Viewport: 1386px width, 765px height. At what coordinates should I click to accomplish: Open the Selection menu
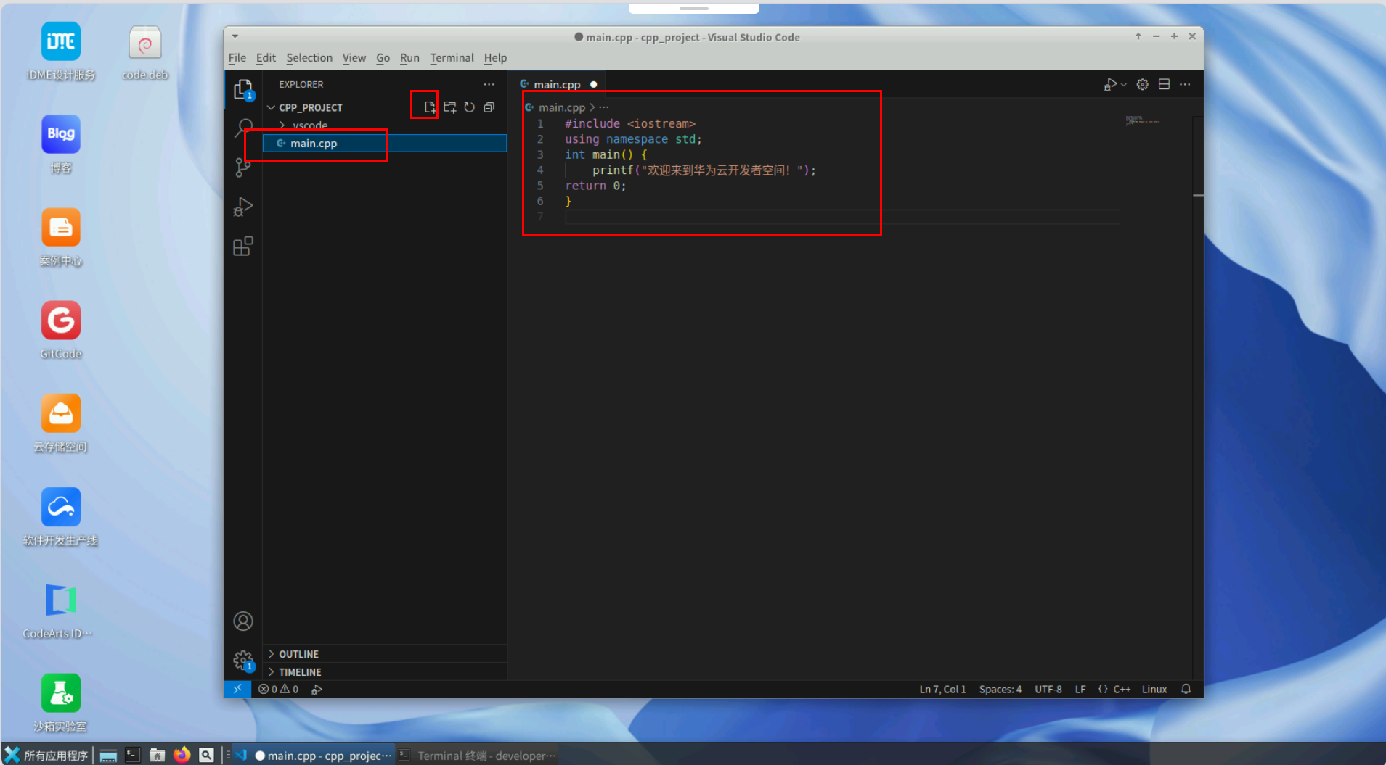(x=309, y=58)
